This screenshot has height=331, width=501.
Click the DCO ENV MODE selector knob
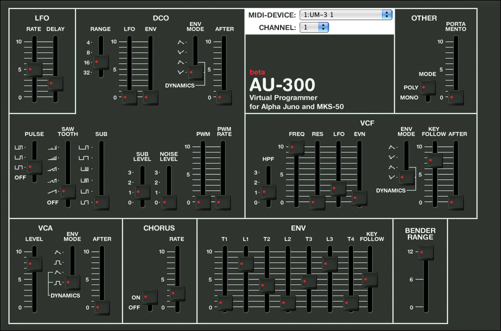195,72
